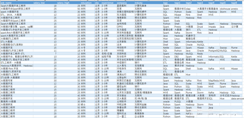Click the 大数据专家 job cell
Viewport: 244px width, 118px height.
click(x=16, y=81)
